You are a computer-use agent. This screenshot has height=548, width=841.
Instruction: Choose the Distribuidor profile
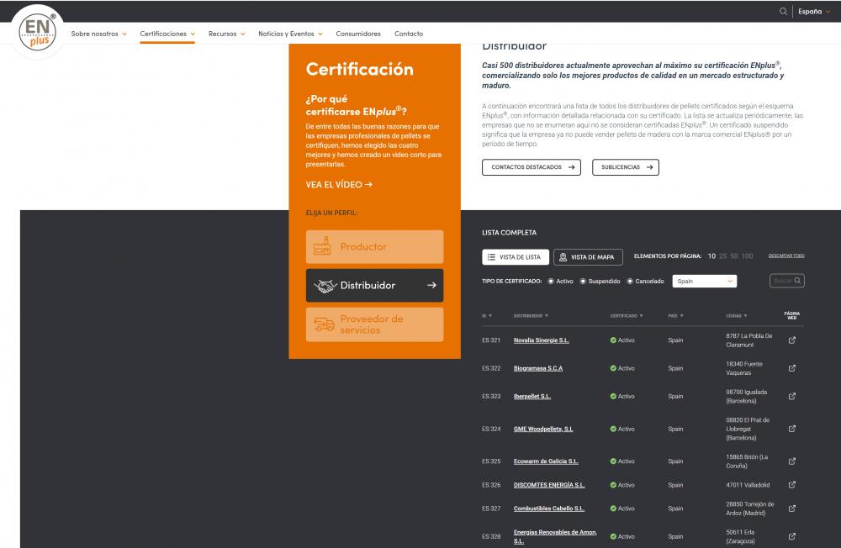[374, 285]
